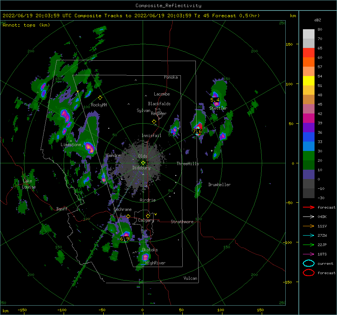Click the Sundre city label
337x315 pixels.
coord(113,155)
